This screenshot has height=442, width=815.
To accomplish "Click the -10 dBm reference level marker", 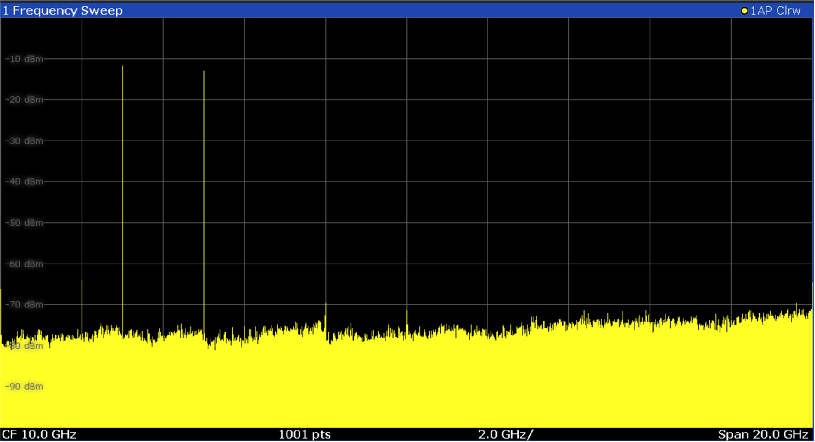I will [24, 59].
